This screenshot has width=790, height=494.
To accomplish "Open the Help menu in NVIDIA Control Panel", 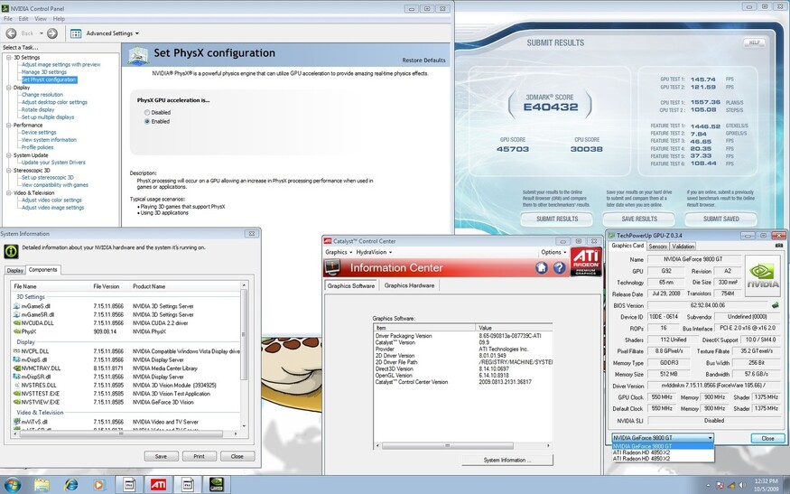I will pos(59,19).
